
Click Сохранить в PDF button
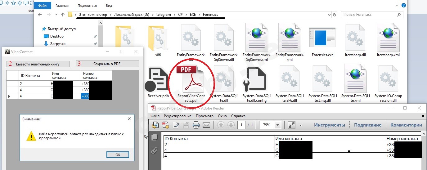click(x=107, y=64)
